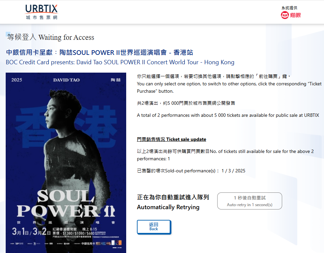This screenshot has height=253, width=324.
Task: Click the 中銀信用卡 logo on the poster
Action: [88, 244]
